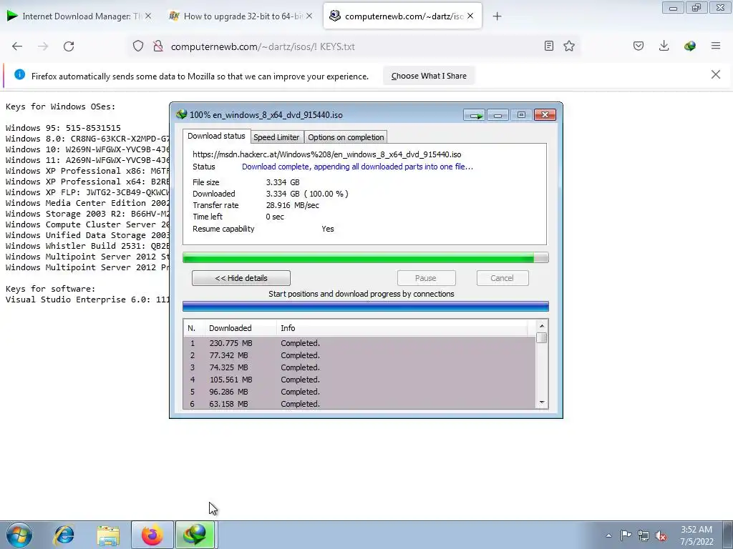
Task: Select connection row 4 with 105.561 MB
Action: click(359, 380)
